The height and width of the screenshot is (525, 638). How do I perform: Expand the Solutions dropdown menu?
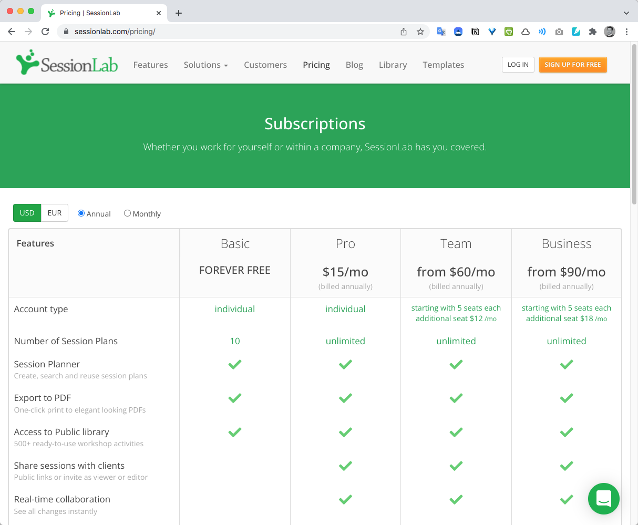(205, 65)
